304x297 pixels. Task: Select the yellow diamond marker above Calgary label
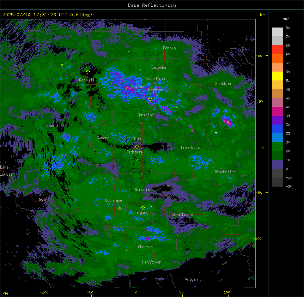click(143, 208)
